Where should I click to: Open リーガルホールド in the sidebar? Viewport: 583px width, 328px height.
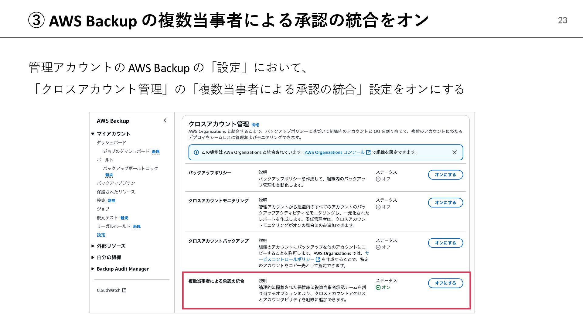point(114,226)
